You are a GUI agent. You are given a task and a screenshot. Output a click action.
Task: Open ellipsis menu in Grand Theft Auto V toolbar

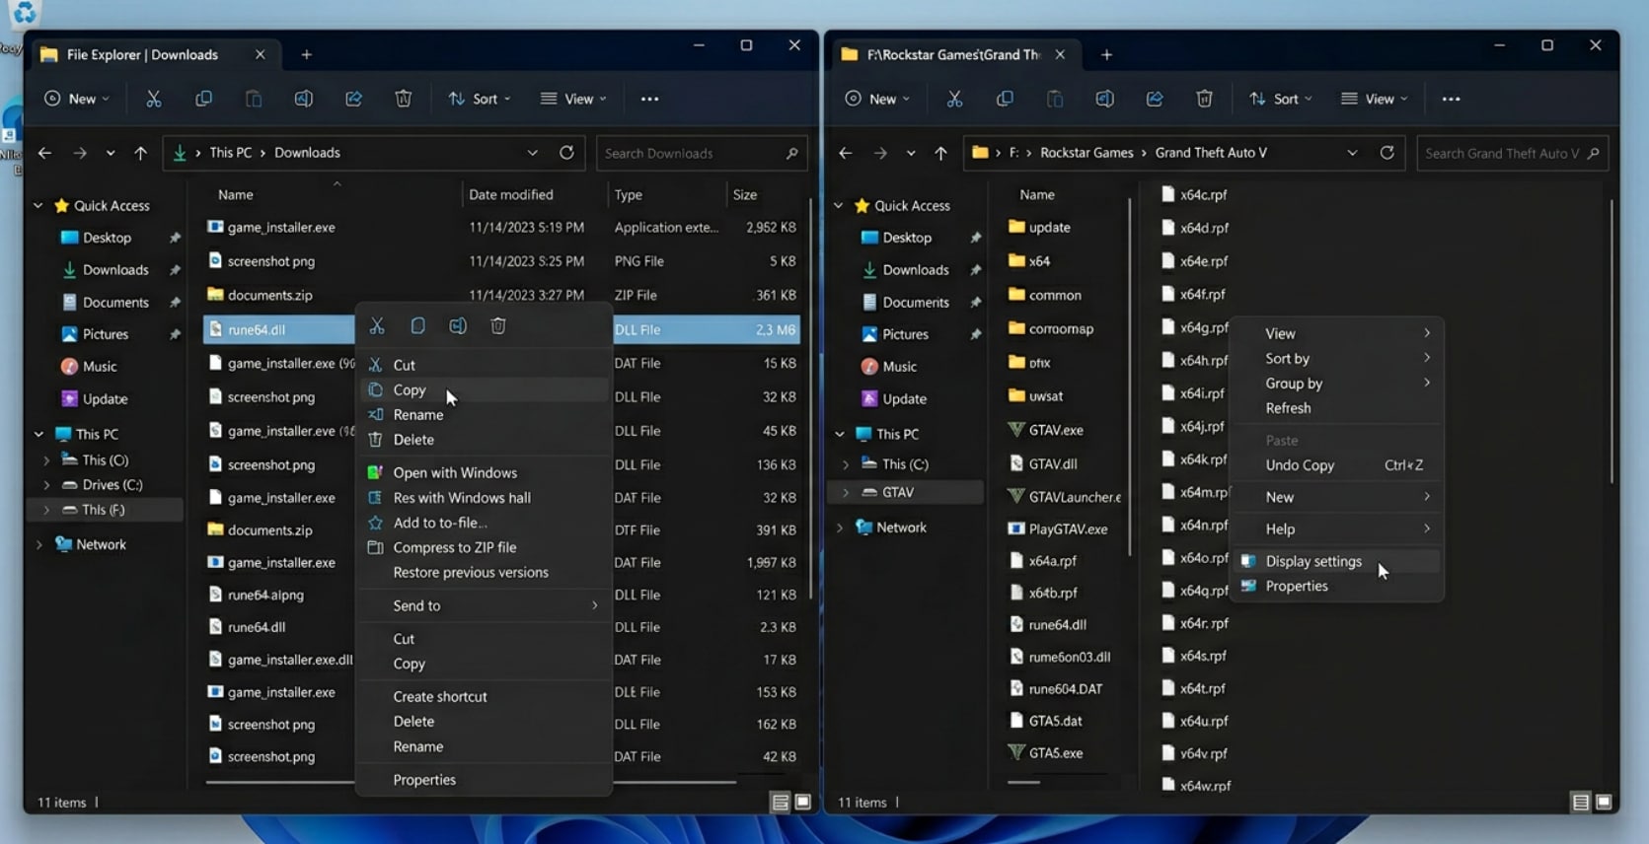click(x=1451, y=99)
